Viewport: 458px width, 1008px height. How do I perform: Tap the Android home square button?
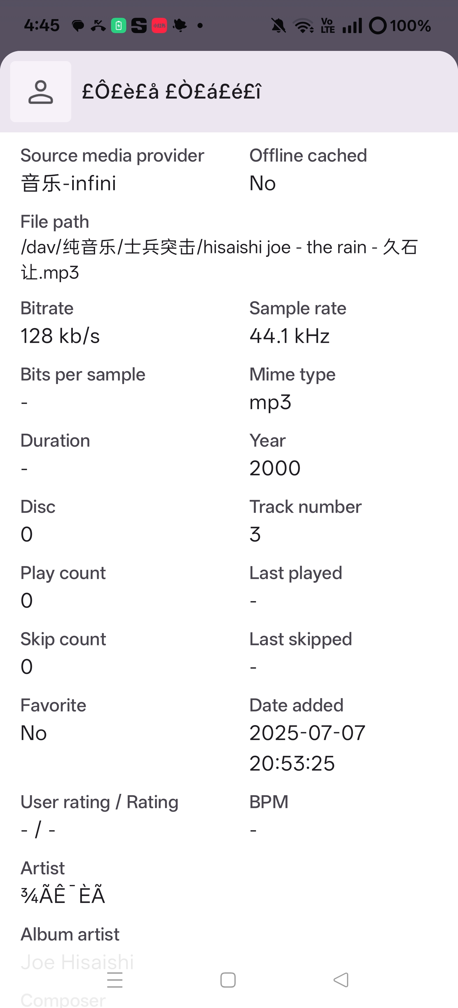[x=228, y=980]
